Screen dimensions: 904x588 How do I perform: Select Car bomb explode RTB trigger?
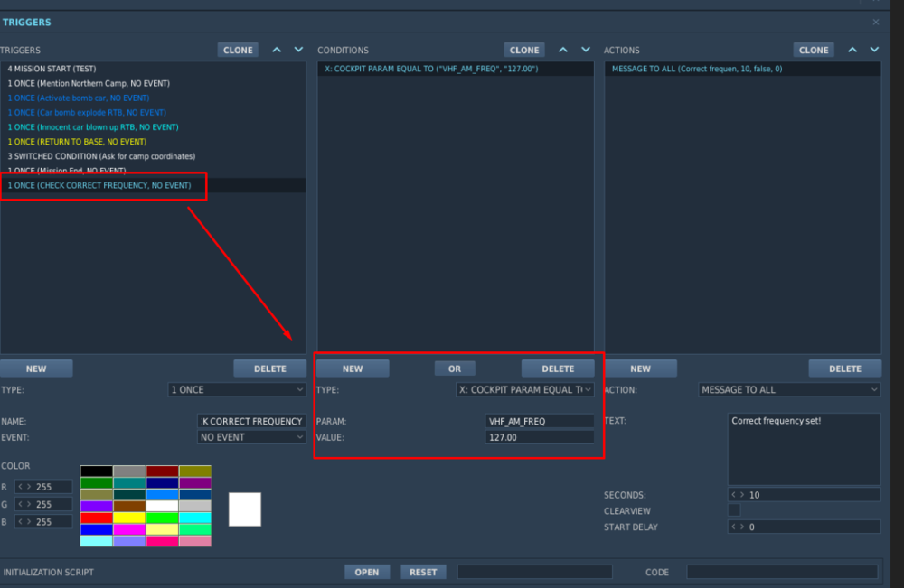(x=153, y=112)
